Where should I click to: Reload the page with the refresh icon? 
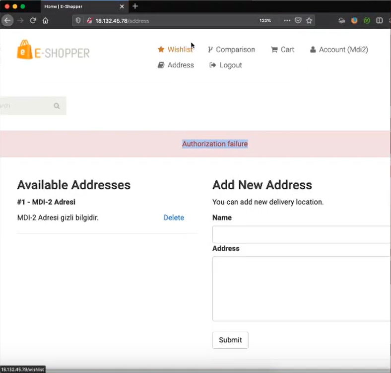pos(33,21)
